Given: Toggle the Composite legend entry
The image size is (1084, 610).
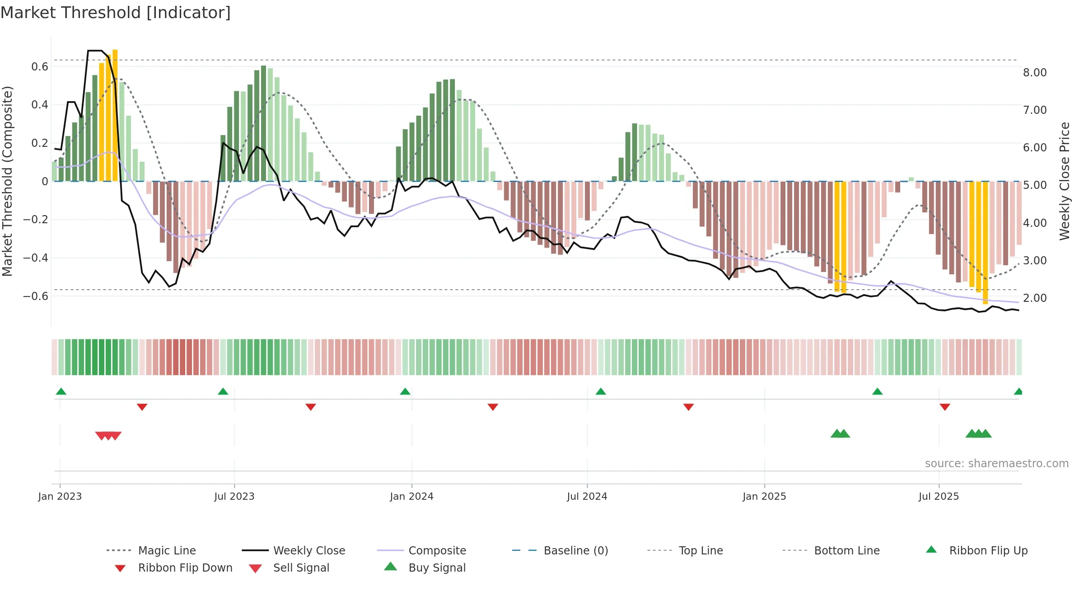Looking at the screenshot, I should 422,550.
